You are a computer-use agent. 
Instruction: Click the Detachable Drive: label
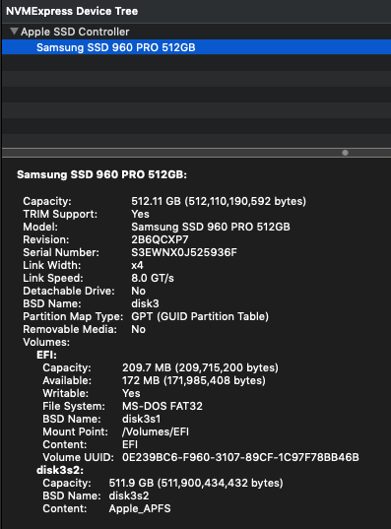point(69,291)
